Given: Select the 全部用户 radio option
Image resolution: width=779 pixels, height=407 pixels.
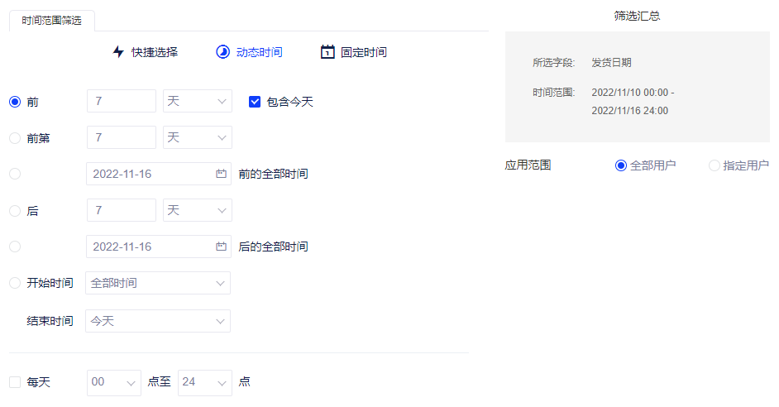Looking at the screenshot, I should click(x=621, y=165).
